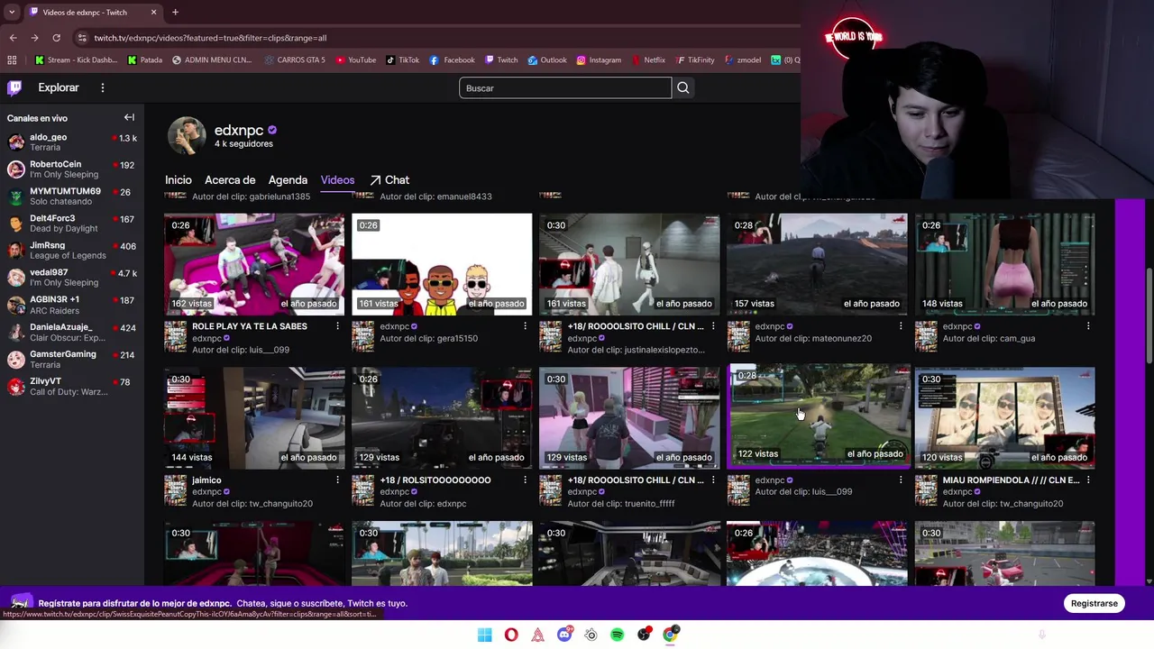Open options menu for the justinalexislopezto clip
This screenshot has height=649, width=1154.
712,326
